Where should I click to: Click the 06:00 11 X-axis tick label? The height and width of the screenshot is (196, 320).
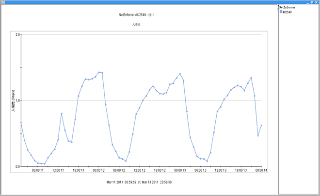pos(37,170)
